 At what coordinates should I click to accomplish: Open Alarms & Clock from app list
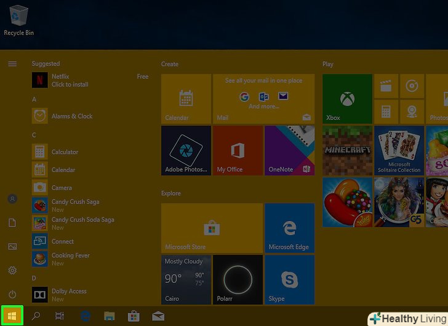point(90,116)
